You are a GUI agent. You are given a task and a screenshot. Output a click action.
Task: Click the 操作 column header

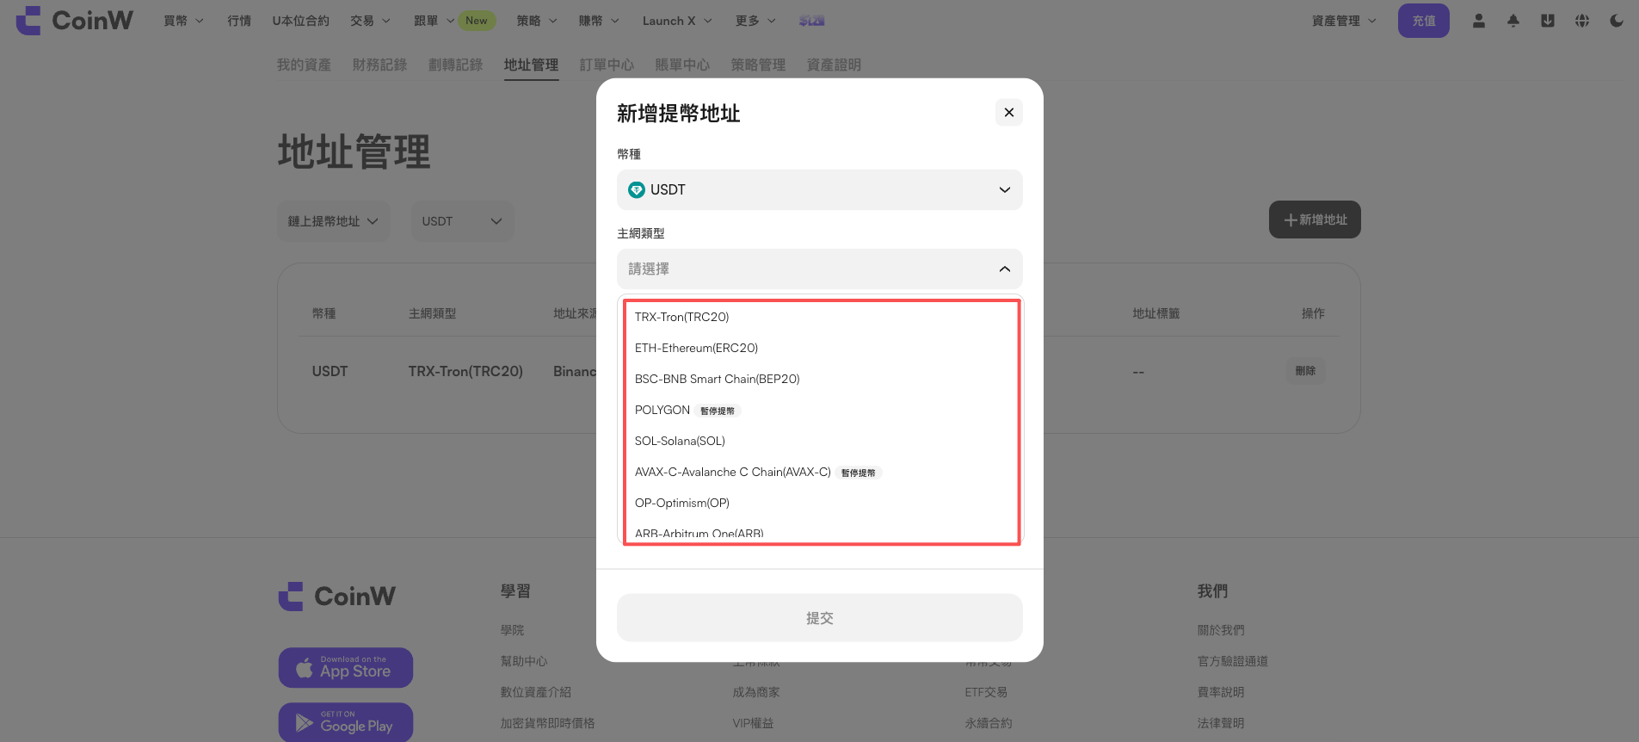1313,313
